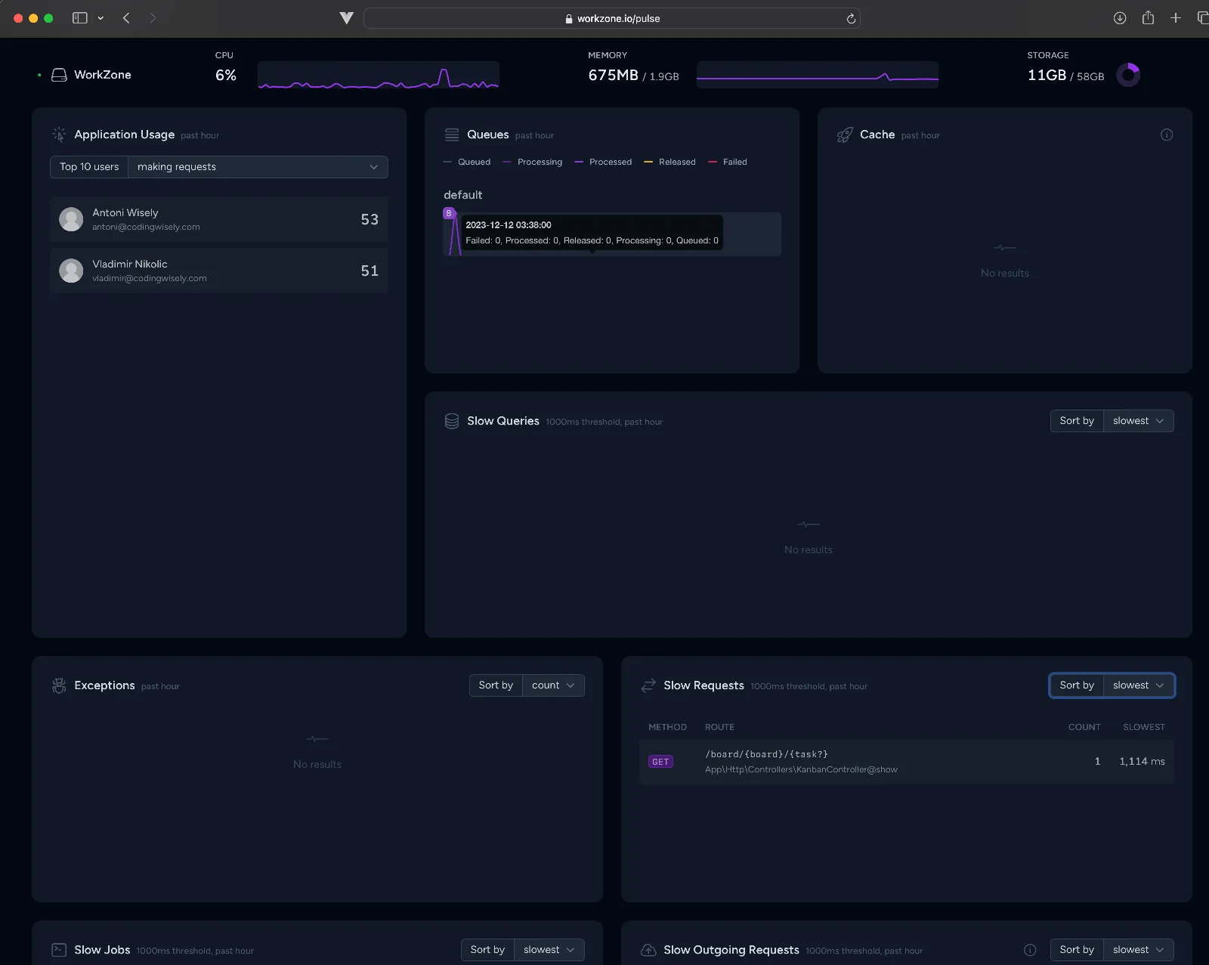Click the Slow Jobs terminal icon

coord(59,950)
